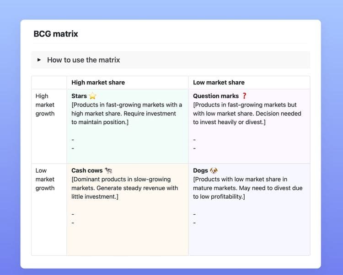343x275 pixels.
Task: Select the High market share column header
Action: point(98,83)
